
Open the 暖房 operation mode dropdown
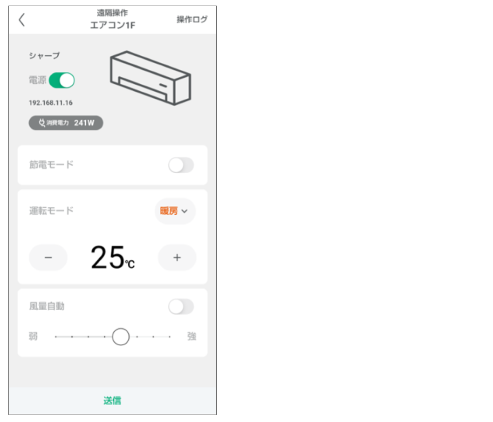tap(175, 211)
